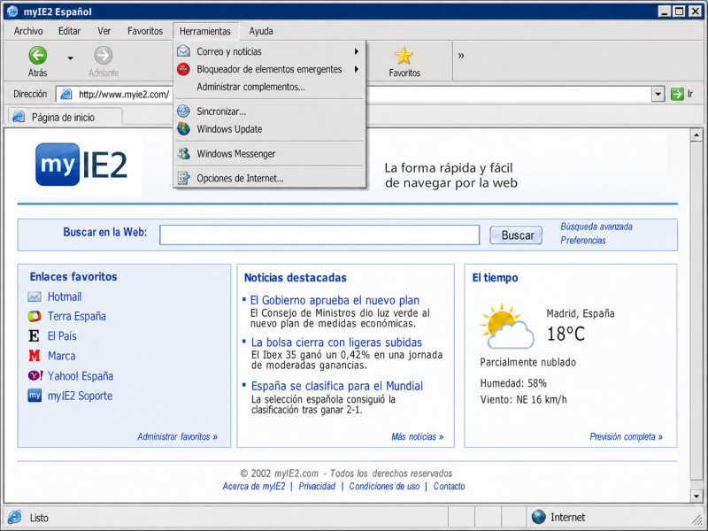Click the Listo status text
Viewport: 708px width, 531px height.
click(39, 518)
